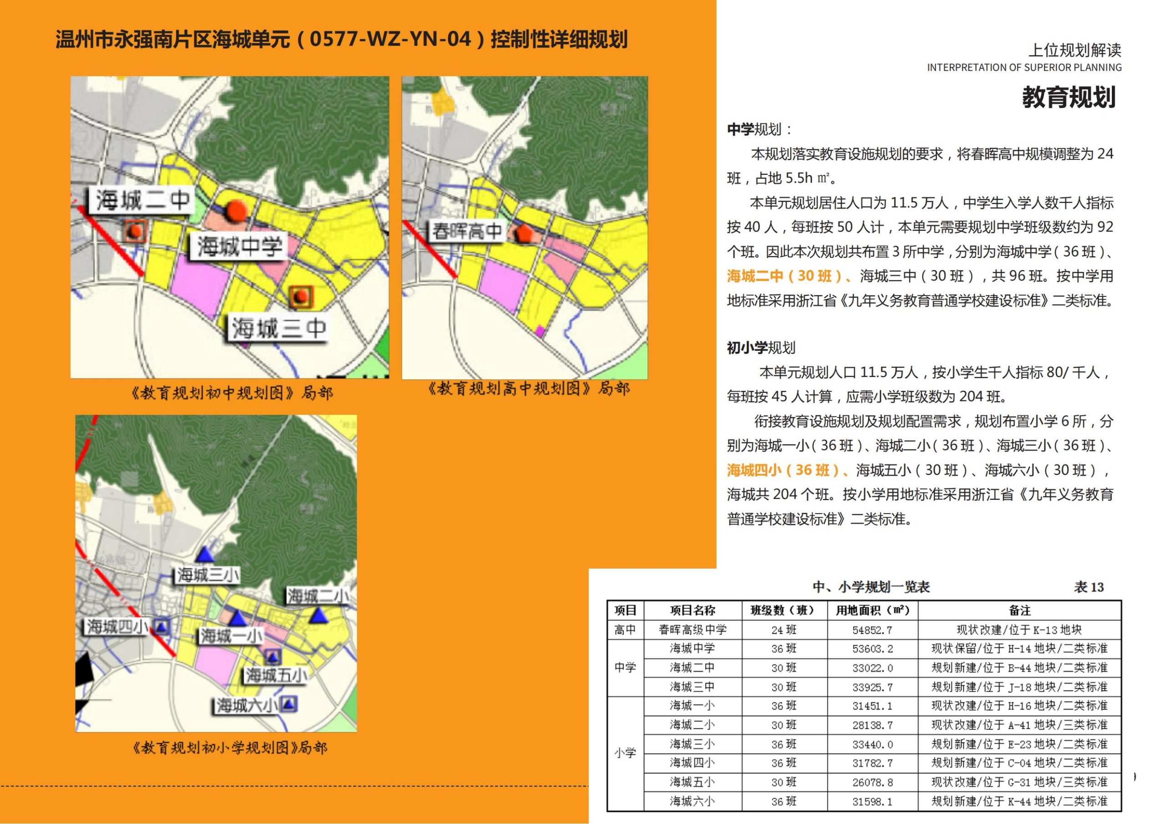Click the note 规划新建/位于 B-44 地块/二类标准
The height and width of the screenshot is (824, 1166).
coord(1019,668)
